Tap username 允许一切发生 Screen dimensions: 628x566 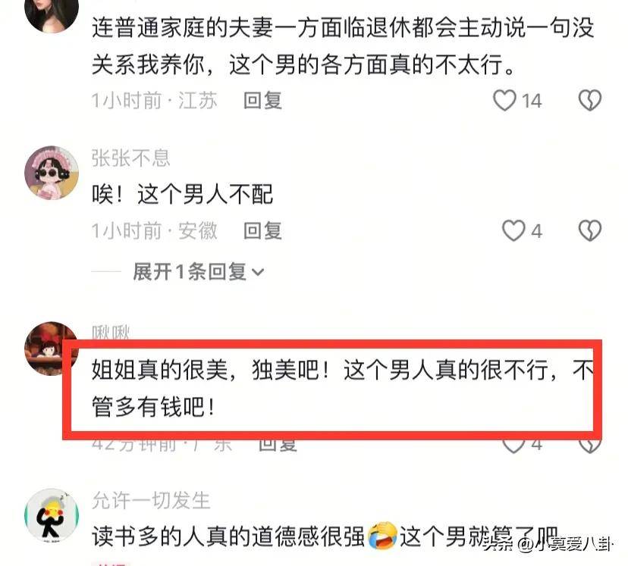[151, 500]
